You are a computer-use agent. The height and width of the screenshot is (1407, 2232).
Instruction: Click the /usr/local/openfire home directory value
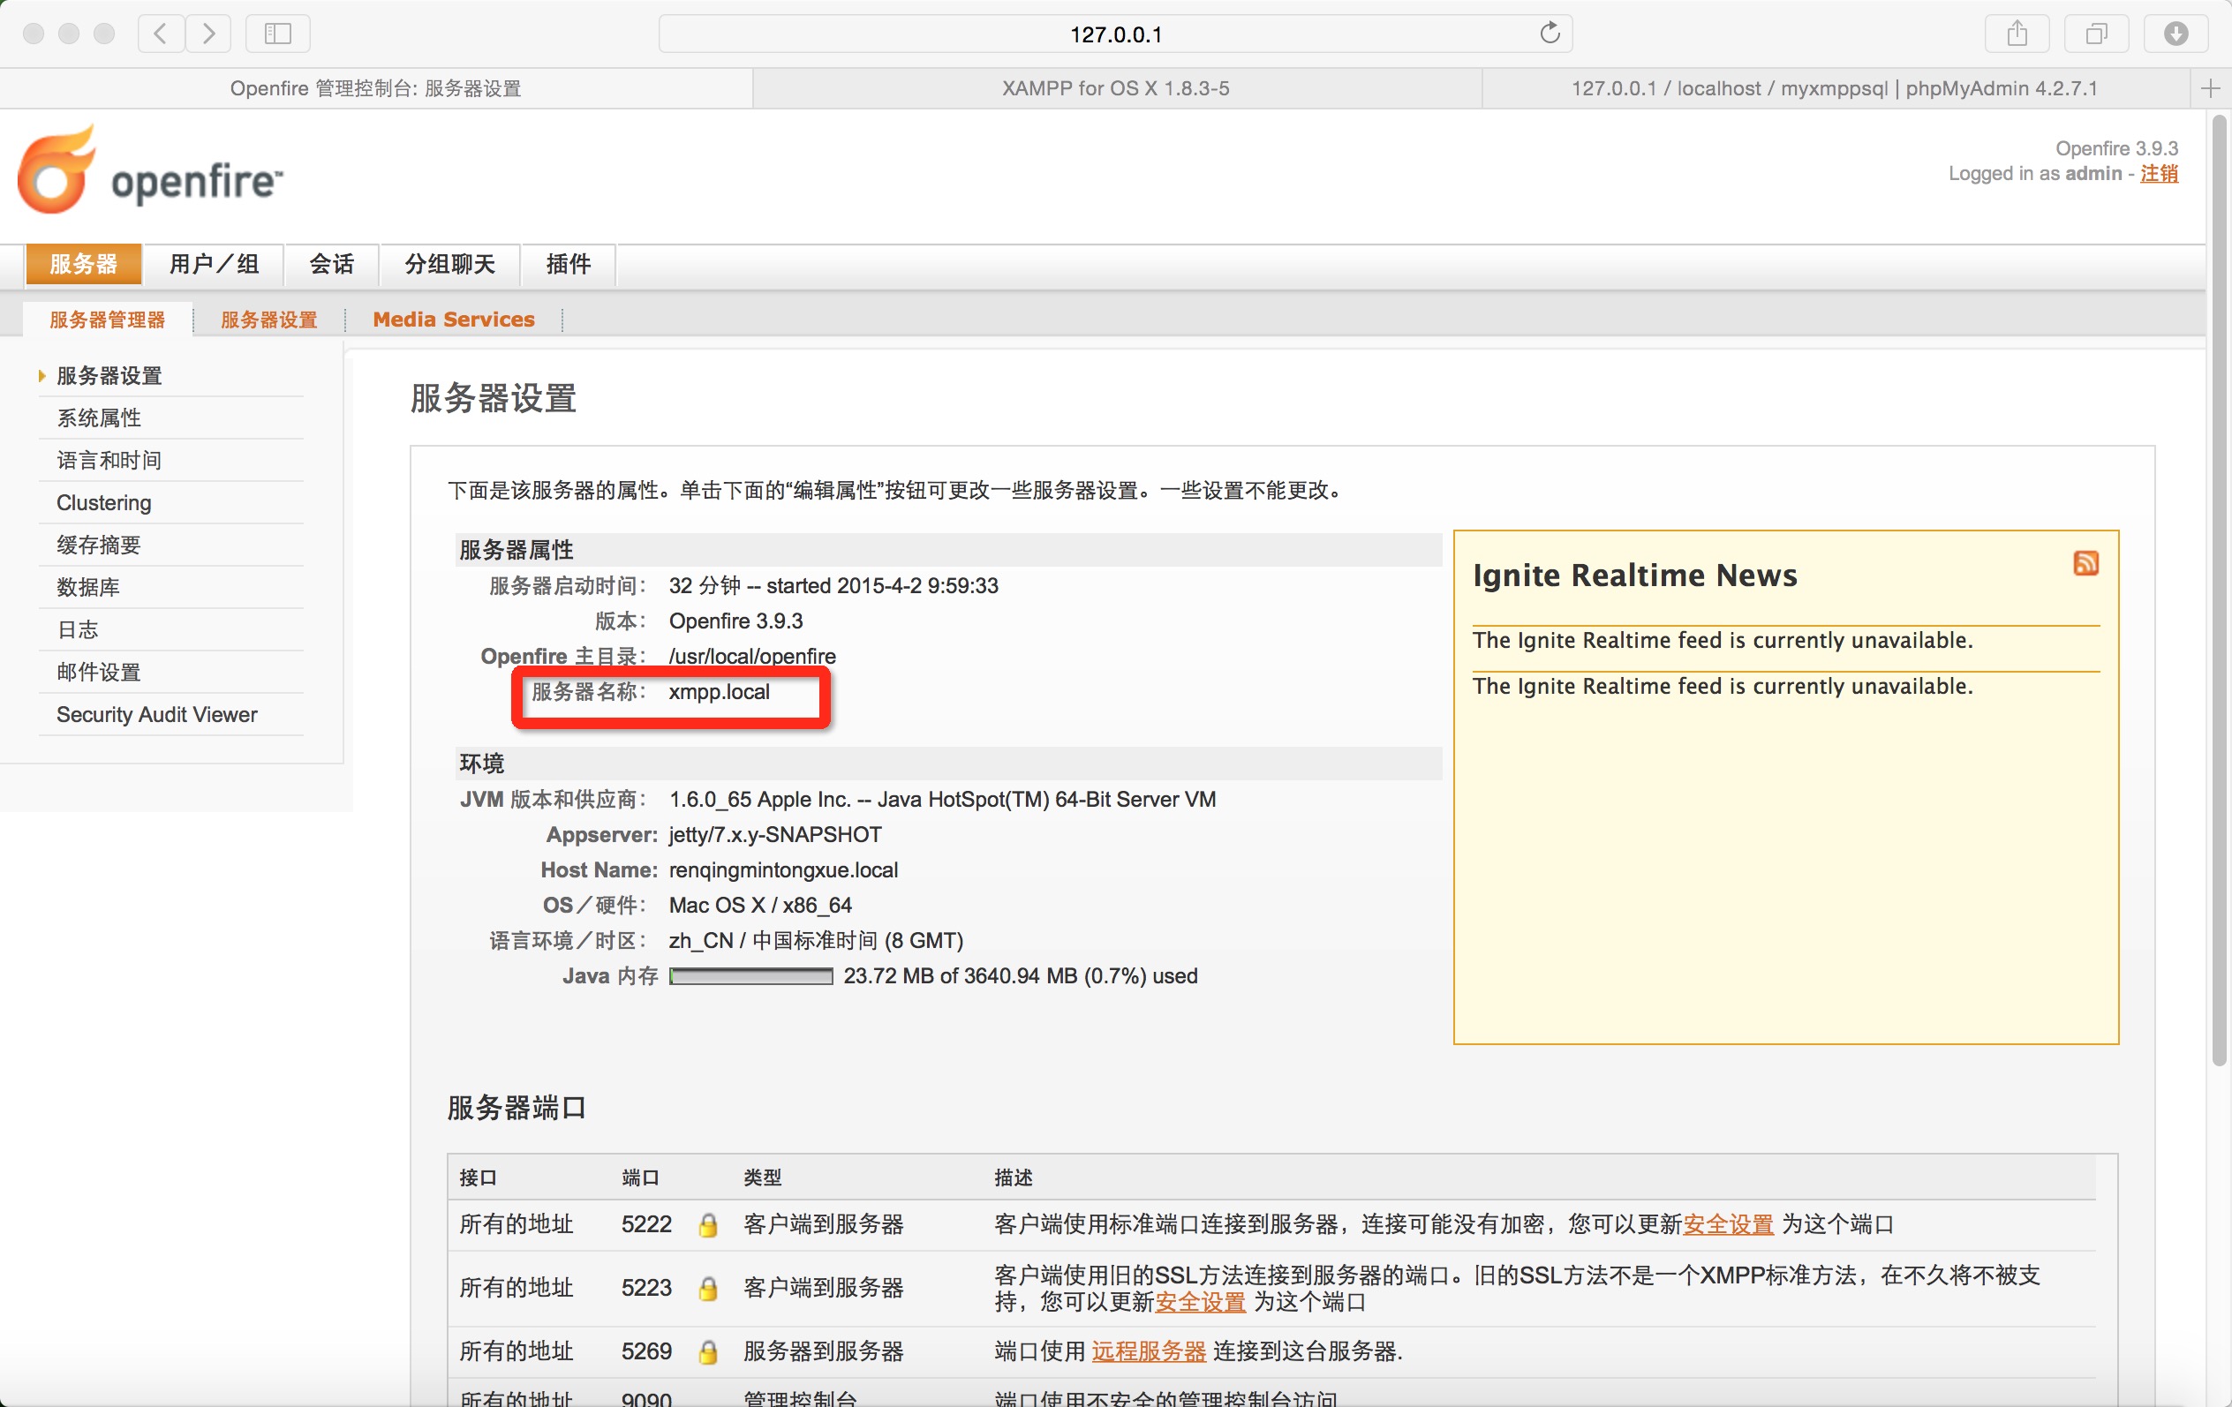tap(751, 656)
